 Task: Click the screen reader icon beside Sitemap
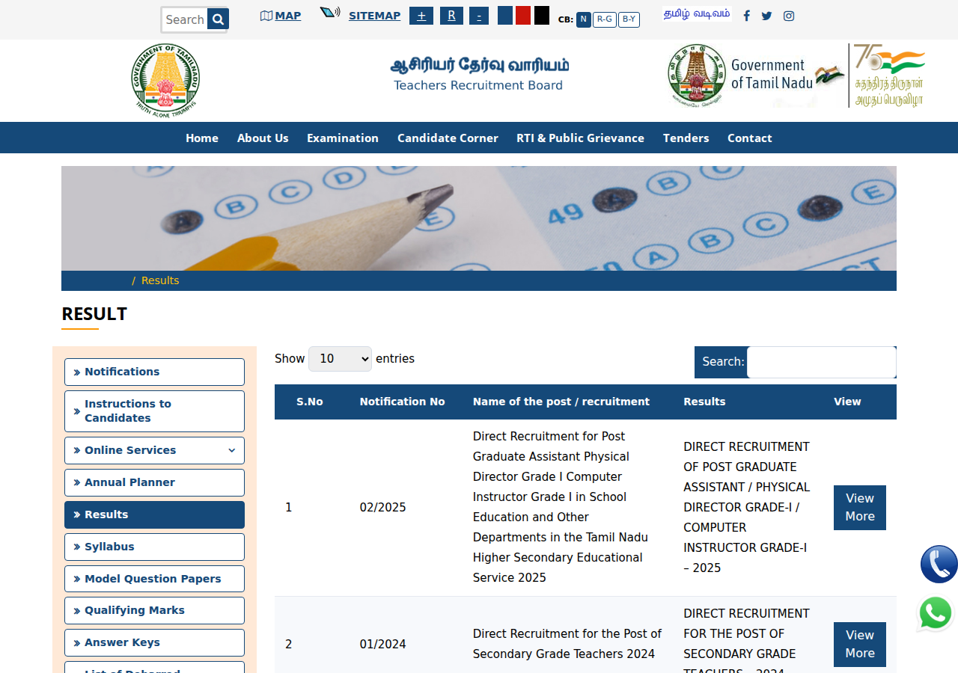click(330, 13)
